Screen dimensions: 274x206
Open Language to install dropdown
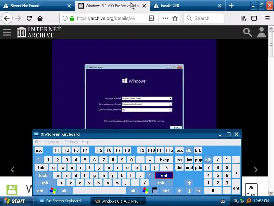(147, 99)
